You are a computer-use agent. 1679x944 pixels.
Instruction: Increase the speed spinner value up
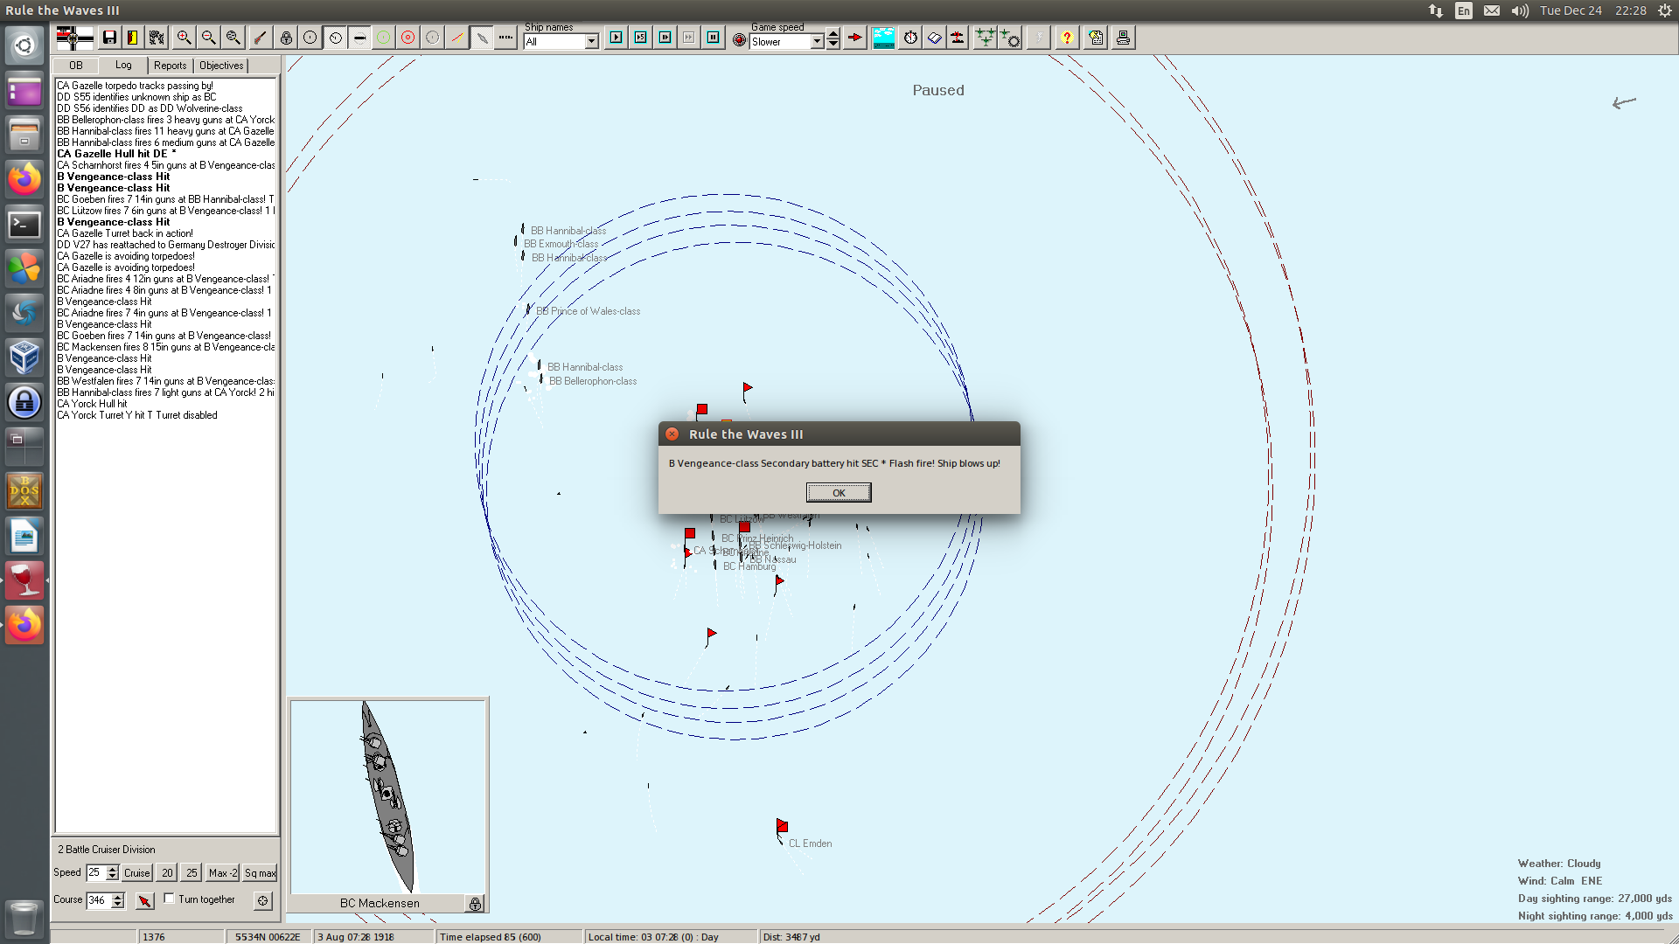tap(112, 868)
